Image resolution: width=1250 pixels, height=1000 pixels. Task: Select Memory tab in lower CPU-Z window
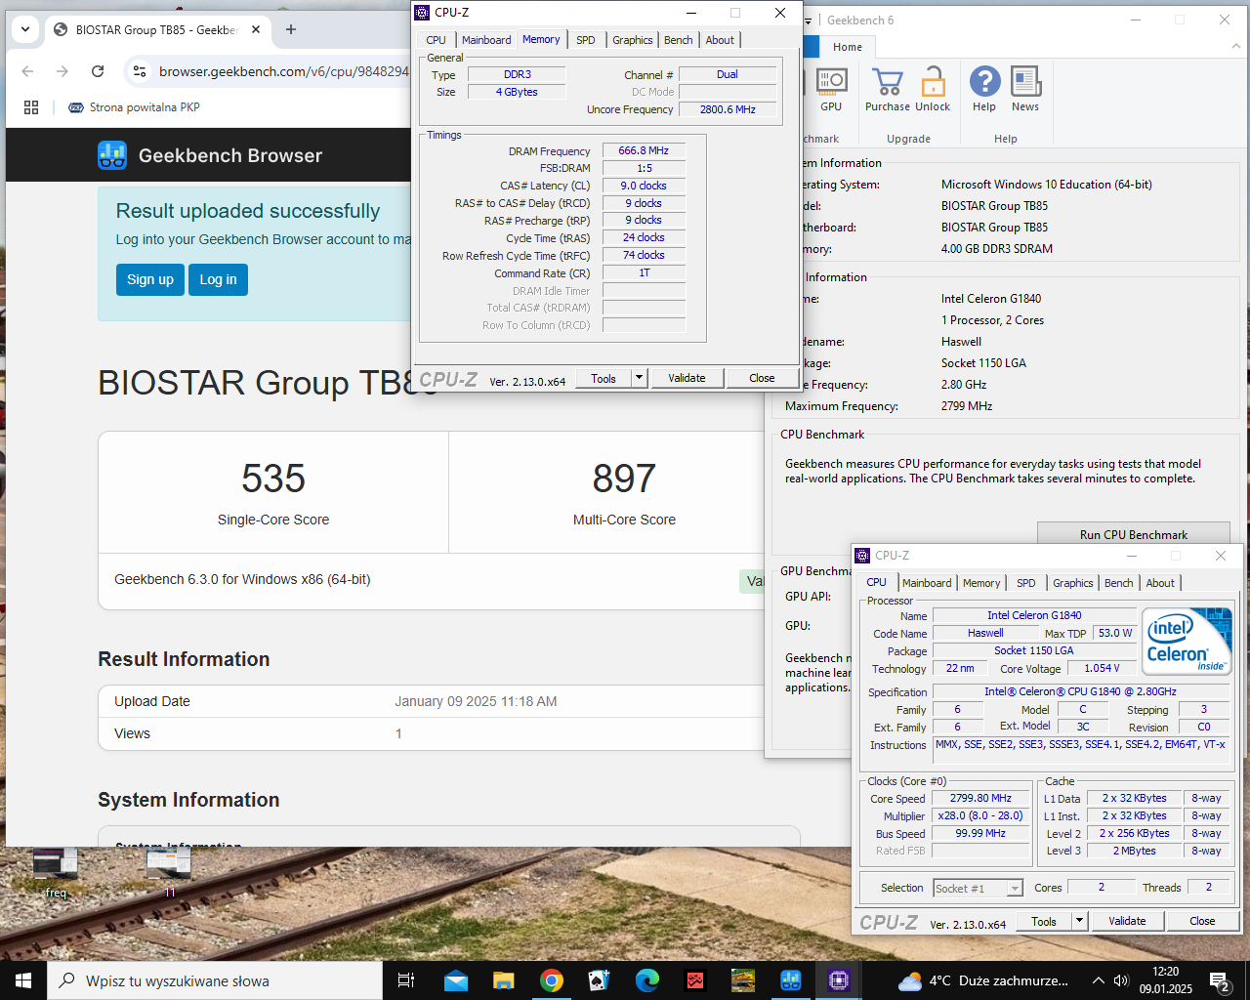pyautogui.click(x=981, y=583)
